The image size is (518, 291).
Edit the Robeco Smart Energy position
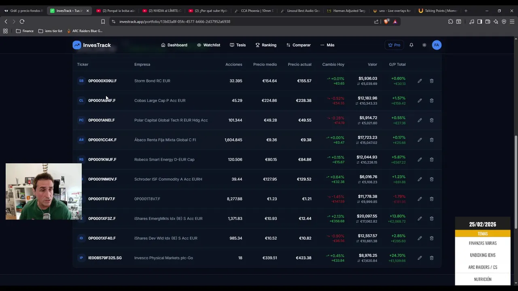(420, 160)
